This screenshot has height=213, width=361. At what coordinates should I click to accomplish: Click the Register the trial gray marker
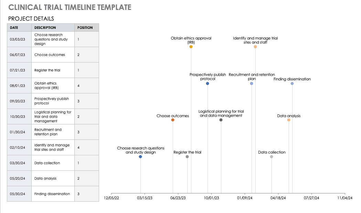click(187, 157)
